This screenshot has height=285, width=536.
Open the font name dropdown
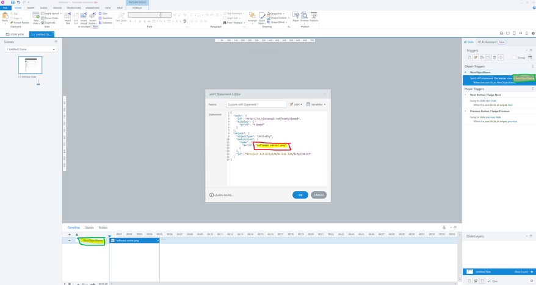[159, 15]
